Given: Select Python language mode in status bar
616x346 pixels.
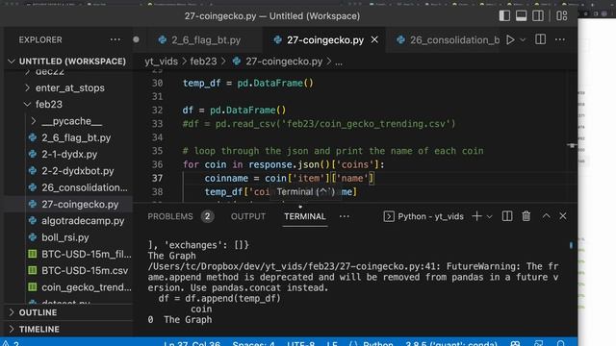Looking at the screenshot, I should coord(377,343).
